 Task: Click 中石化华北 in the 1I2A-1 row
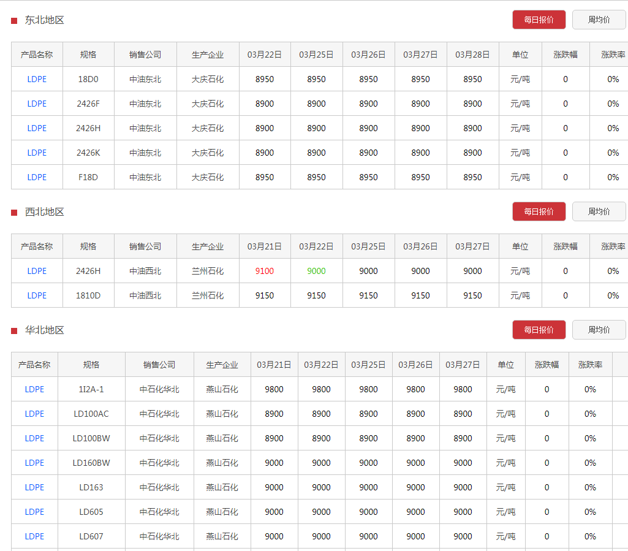coord(159,389)
